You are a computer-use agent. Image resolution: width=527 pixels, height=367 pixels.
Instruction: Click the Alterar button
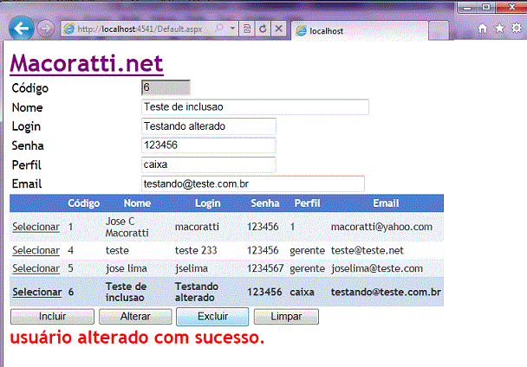[x=135, y=317]
